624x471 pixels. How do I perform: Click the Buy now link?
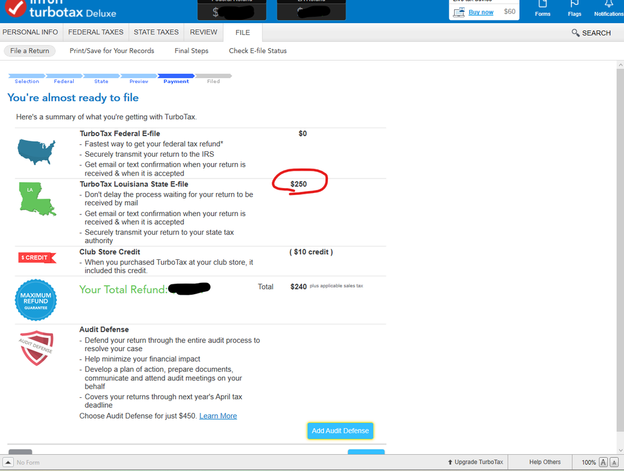[480, 12]
